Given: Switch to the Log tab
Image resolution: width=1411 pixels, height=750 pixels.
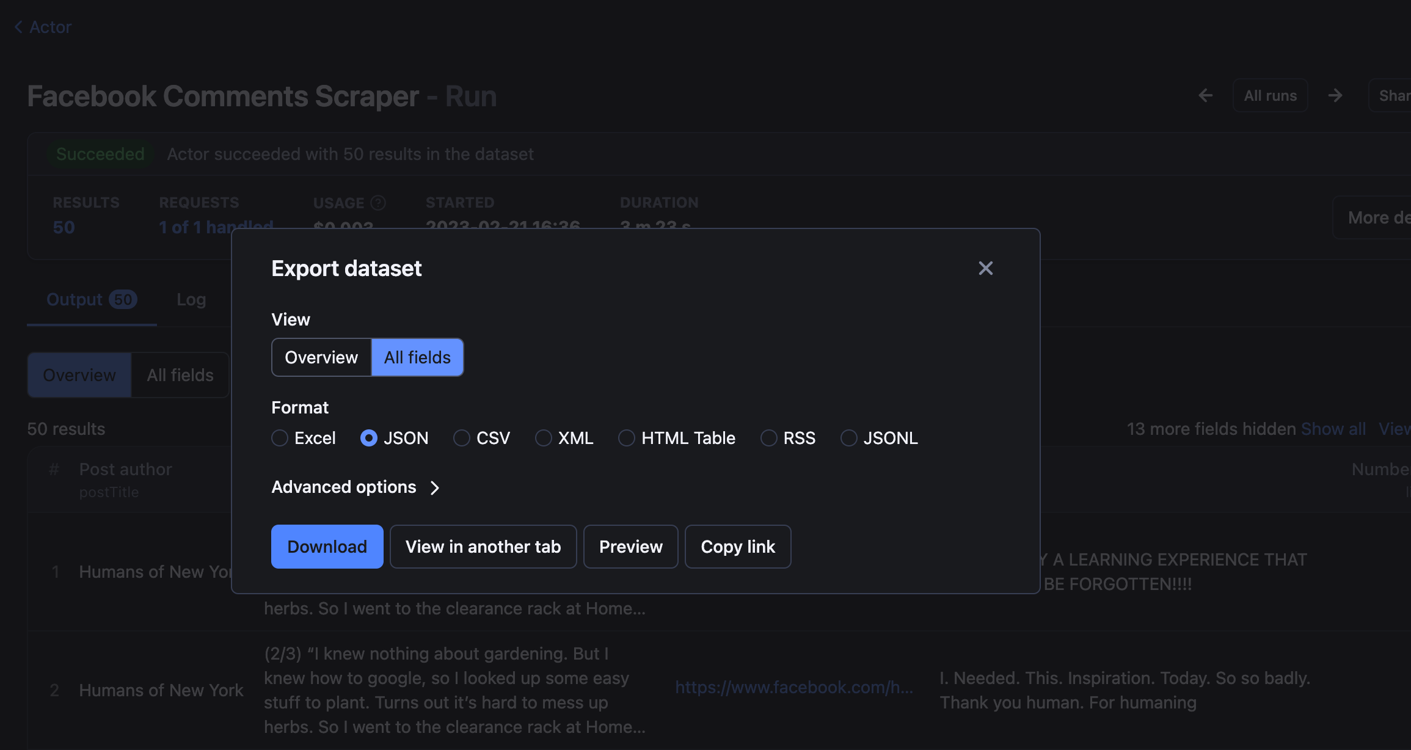Looking at the screenshot, I should [x=191, y=299].
